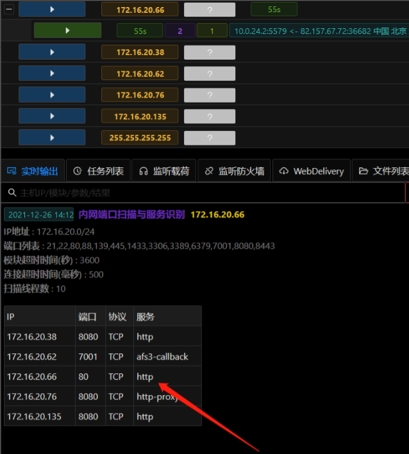Viewport: 409px width, 454px height.
Task: Click afs3-callback service cell
Action: coord(167,357)
